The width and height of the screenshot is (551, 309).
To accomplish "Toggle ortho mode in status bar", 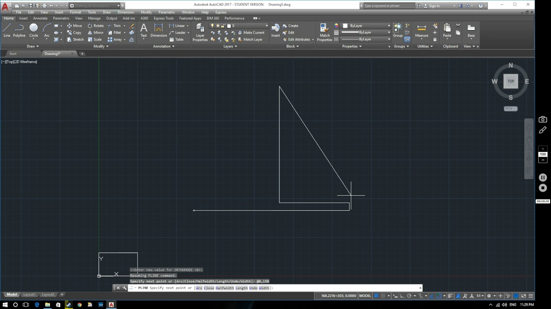I will pos(402,296).
